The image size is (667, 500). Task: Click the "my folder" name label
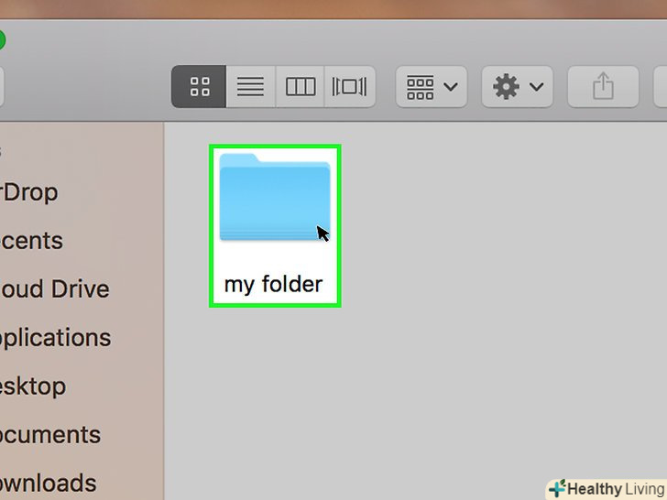(274, 285)
